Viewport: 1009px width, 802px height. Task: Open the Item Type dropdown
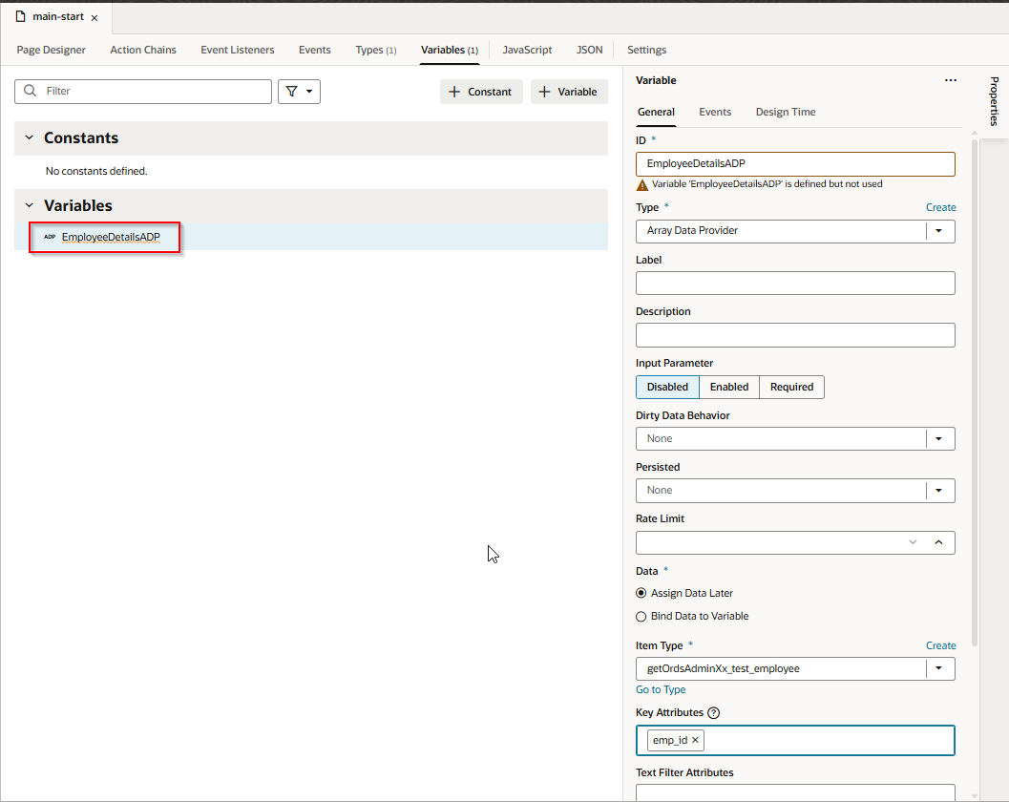[x=939, y=669]
